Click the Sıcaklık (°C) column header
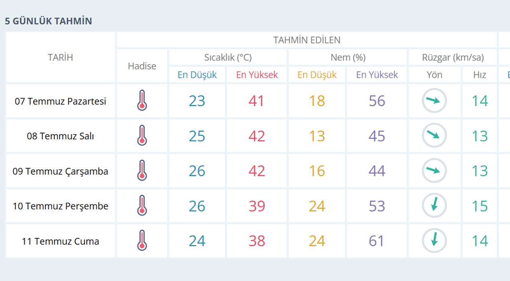 tap(228, 57)
